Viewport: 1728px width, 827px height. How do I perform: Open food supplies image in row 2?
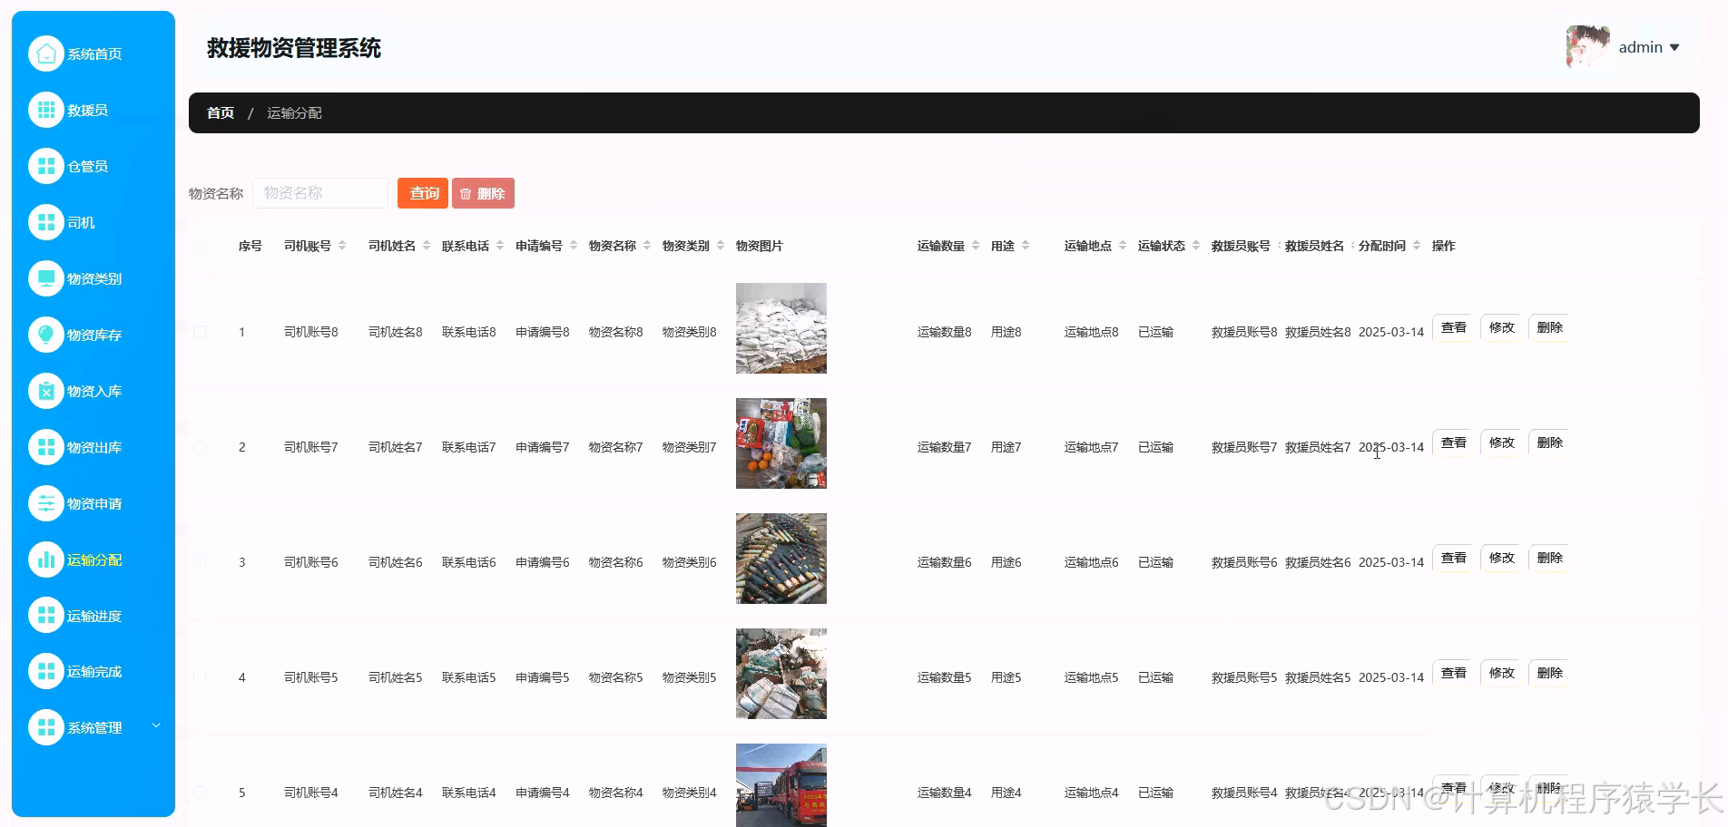pyautogui.click(x=781, y=443)
